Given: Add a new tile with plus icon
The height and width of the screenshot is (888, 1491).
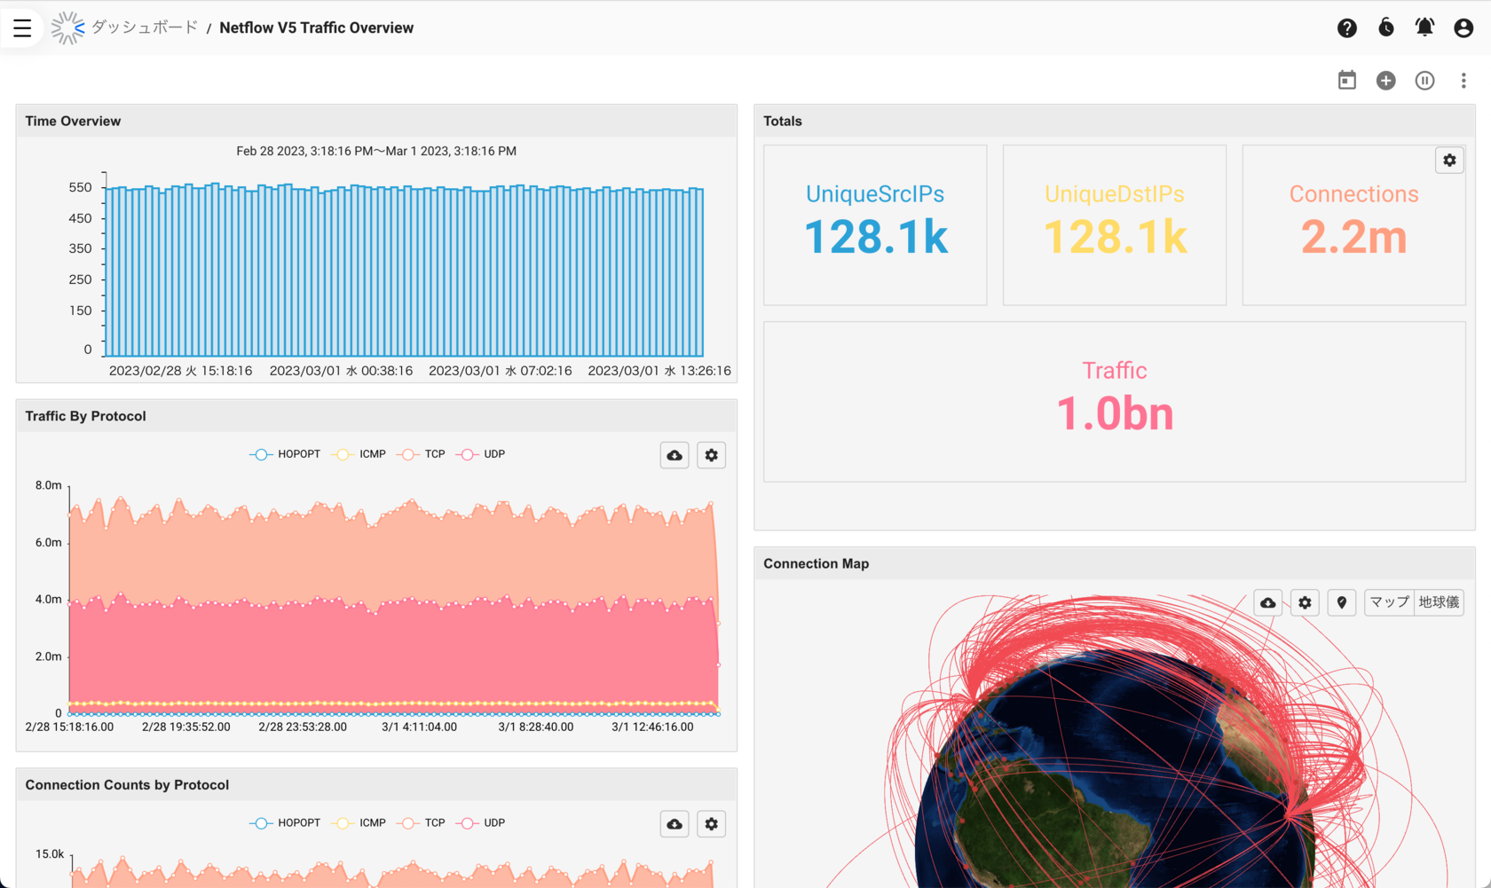Looking at the screenshot, I should [x=1386, y=80].
